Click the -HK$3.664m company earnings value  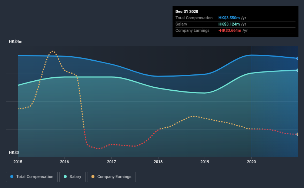coord(230,30)
